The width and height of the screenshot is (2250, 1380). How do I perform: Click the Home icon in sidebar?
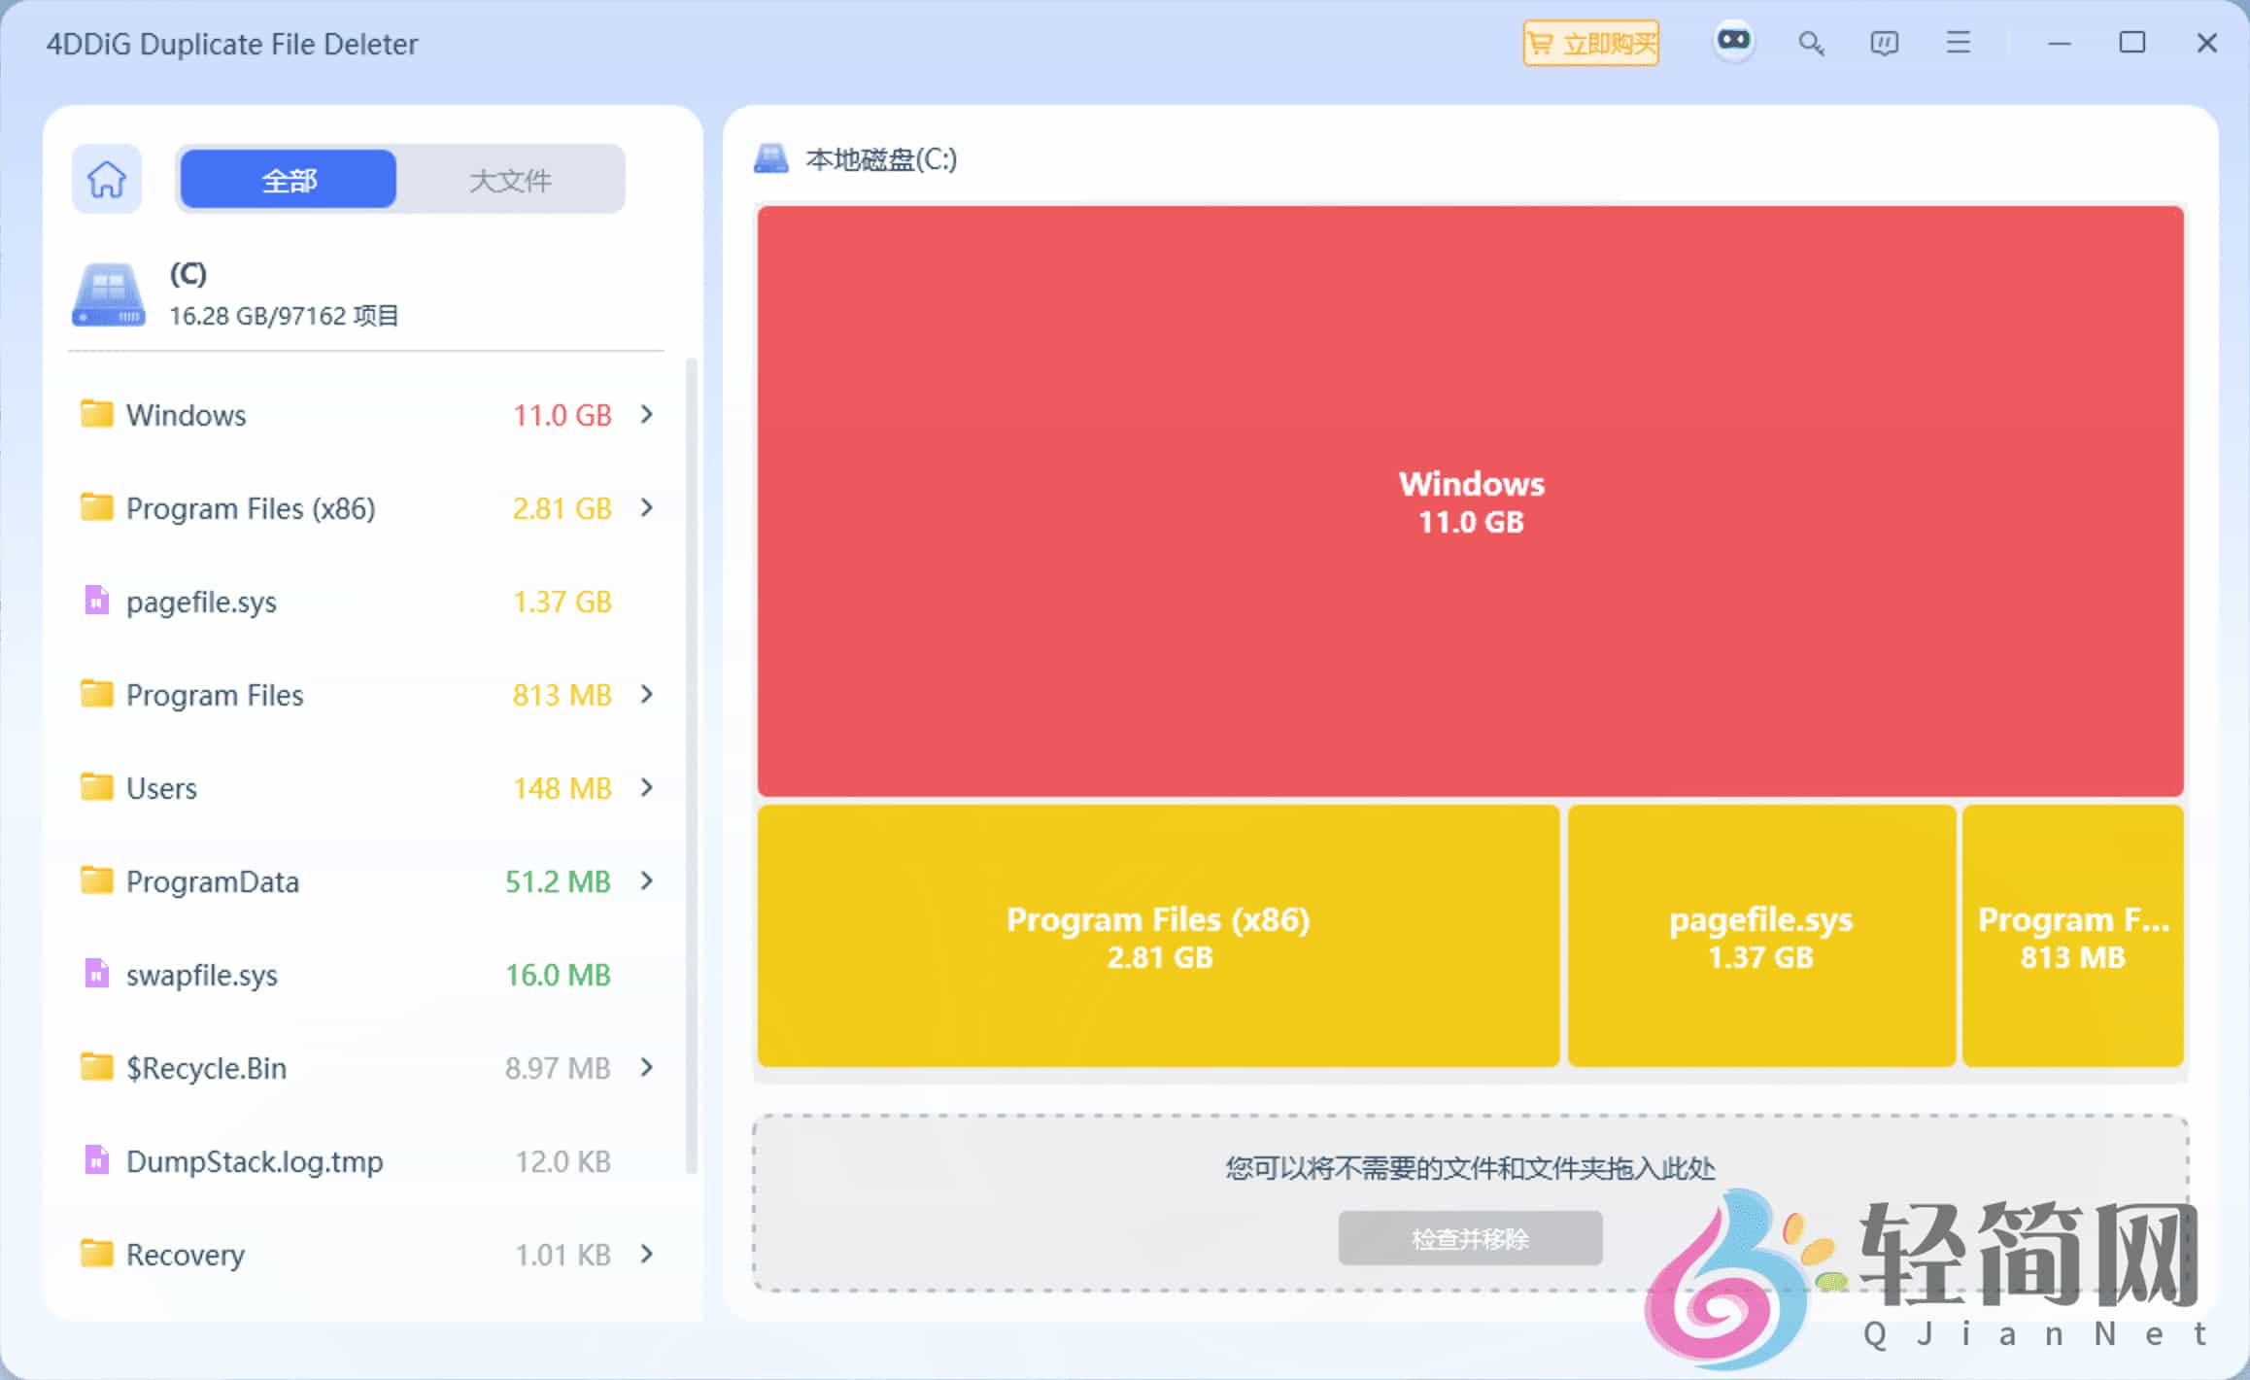106,179
